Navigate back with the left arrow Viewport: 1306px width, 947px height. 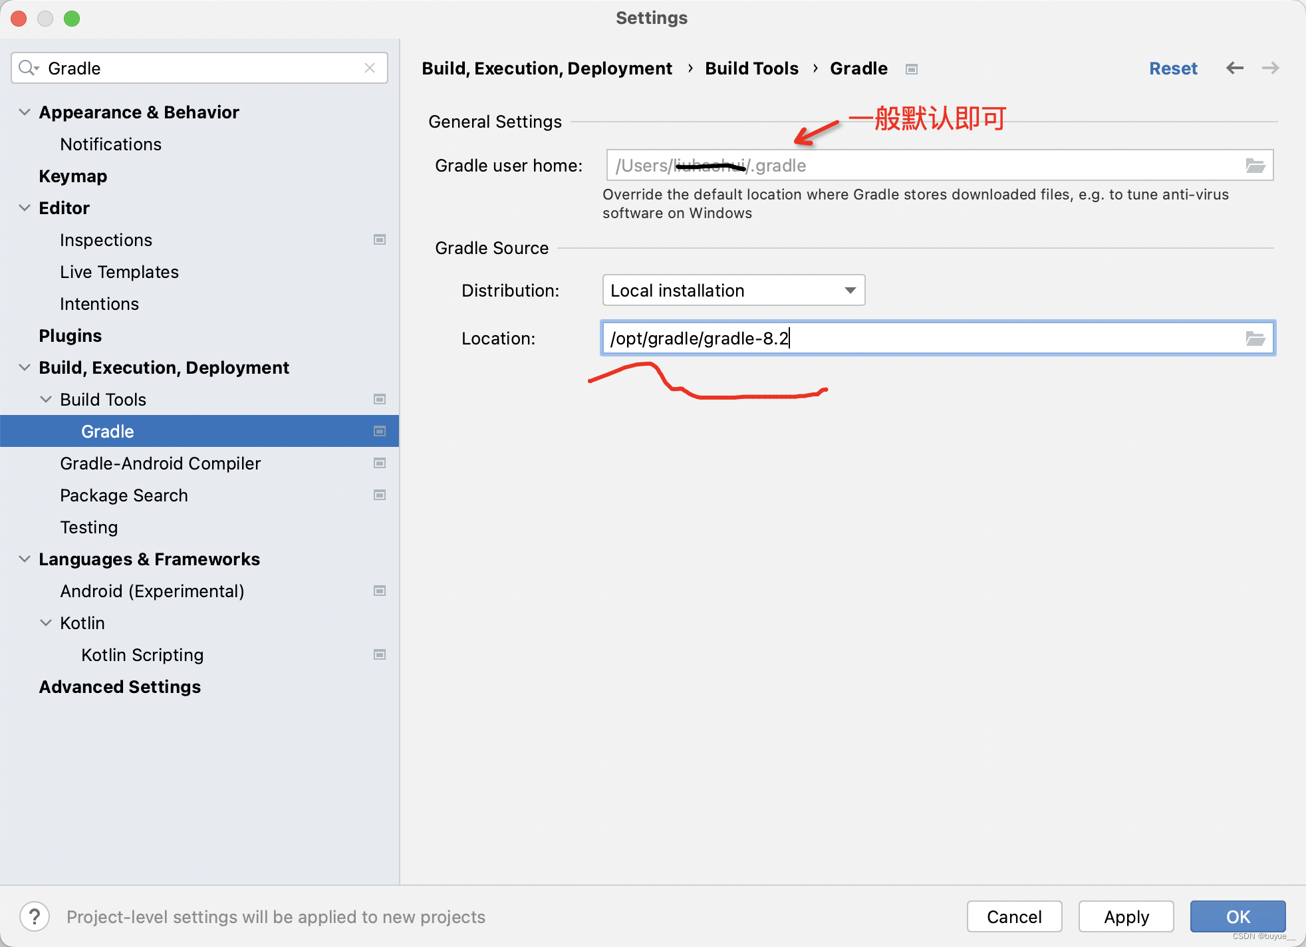click(x=1235, y=68)
